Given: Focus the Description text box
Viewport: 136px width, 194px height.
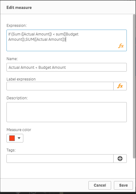Looking at the screenshot, I should click(x=67, y=112).
